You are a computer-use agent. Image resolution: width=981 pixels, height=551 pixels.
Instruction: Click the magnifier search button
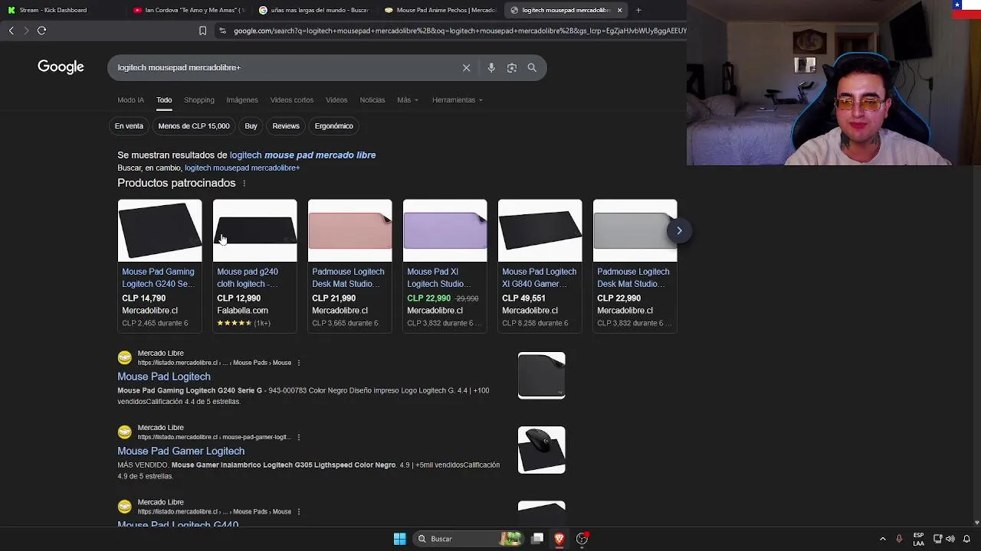tap(532, 67)
